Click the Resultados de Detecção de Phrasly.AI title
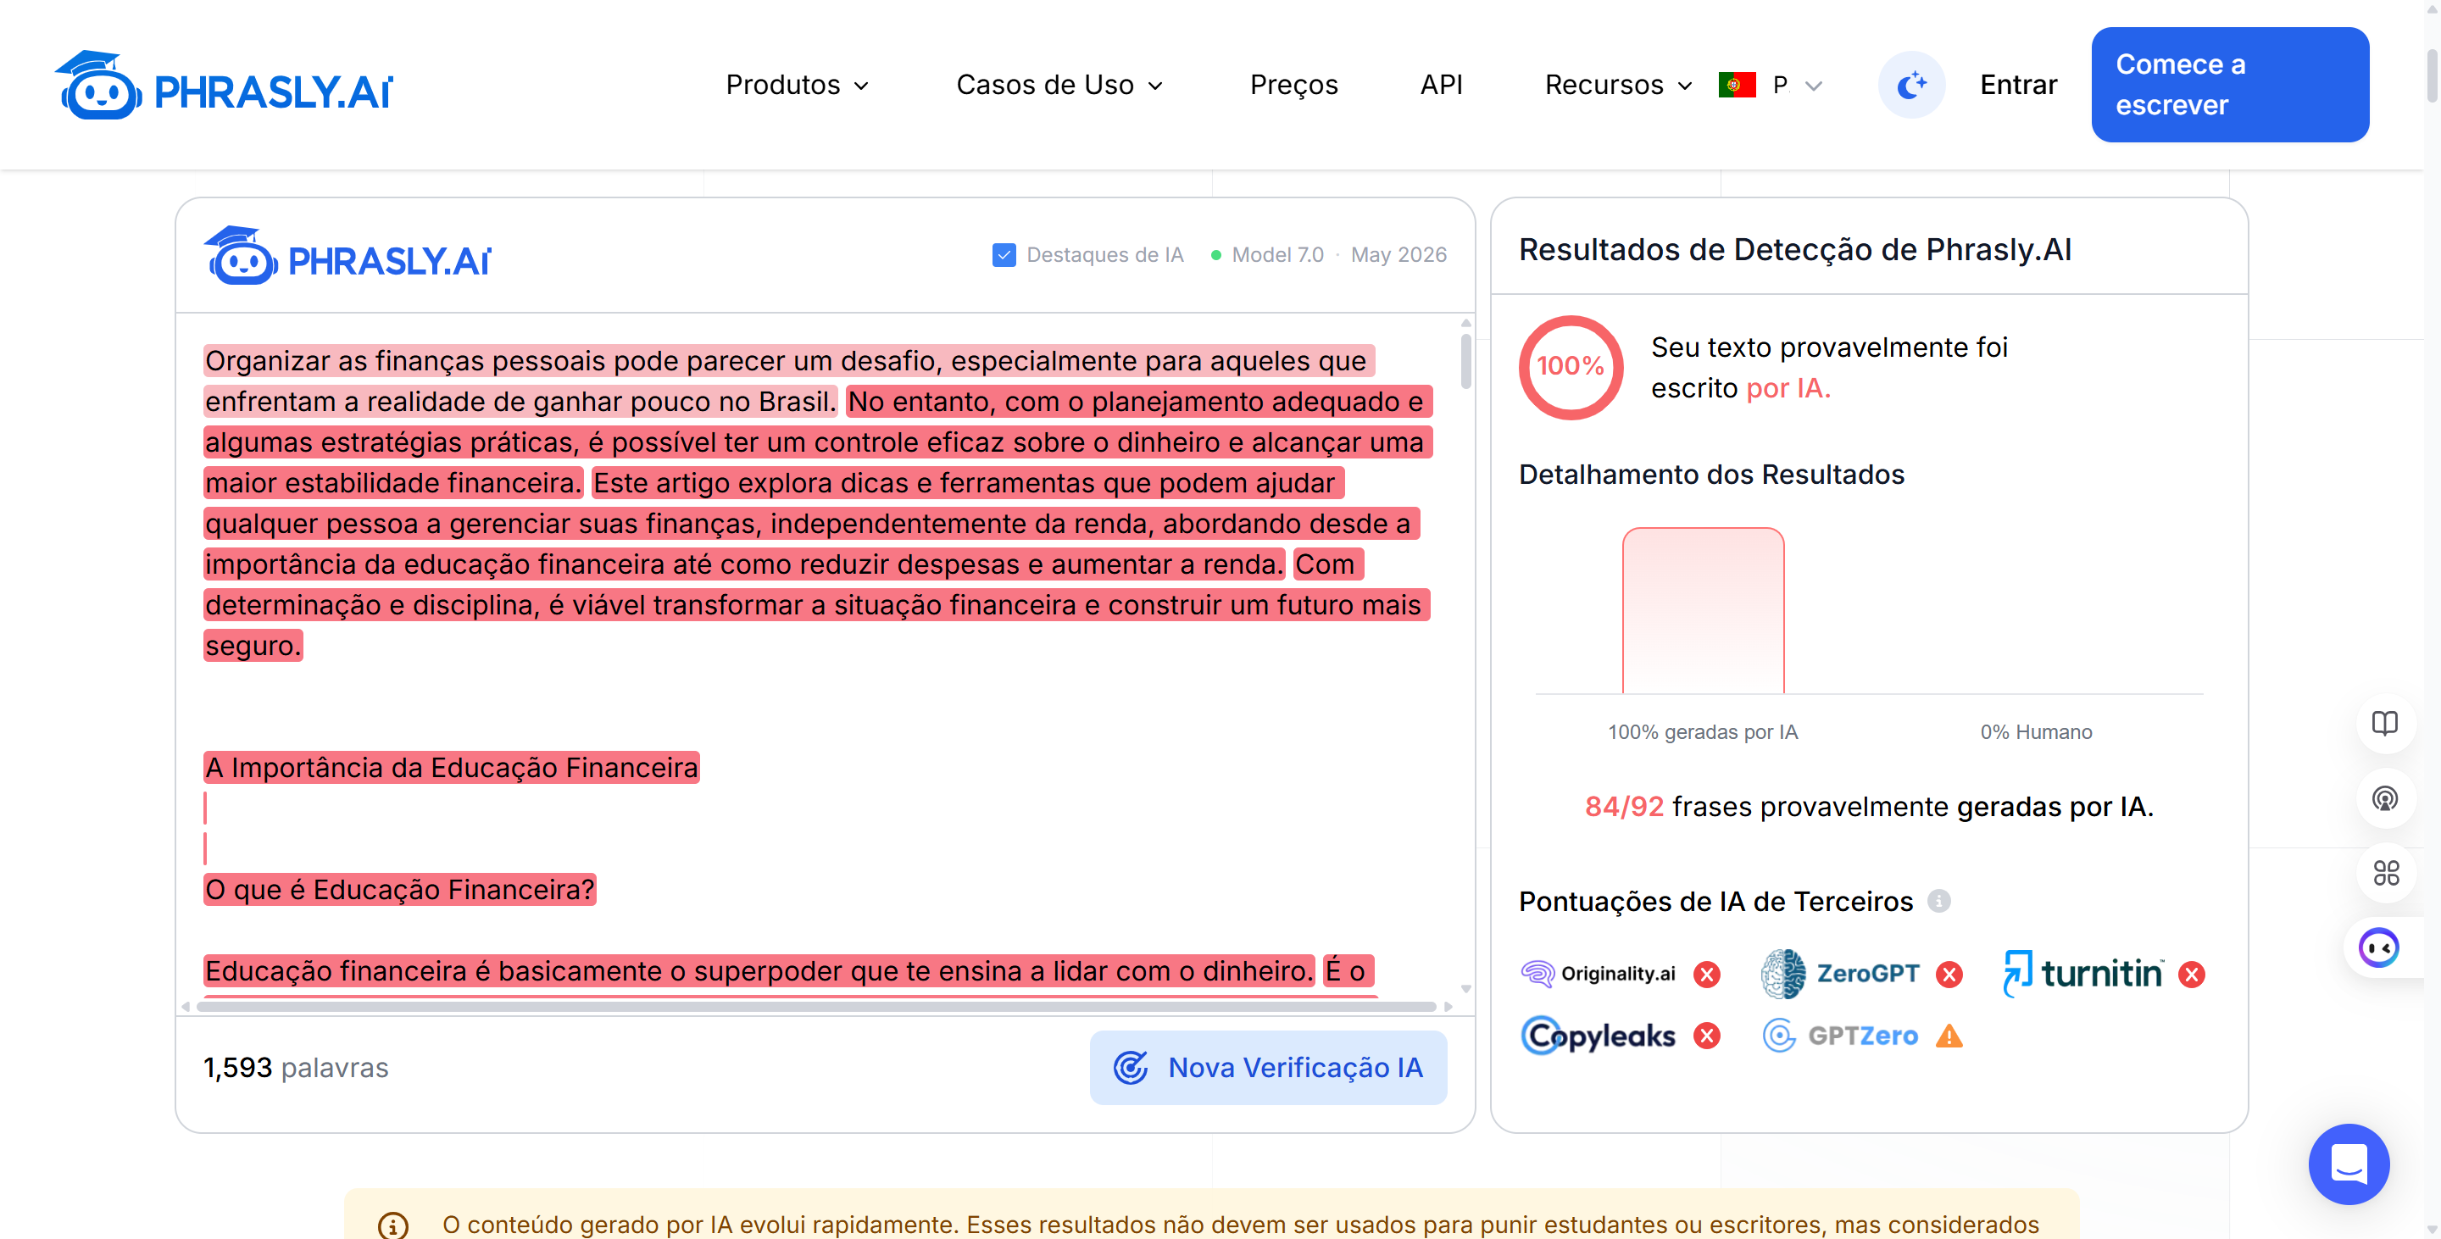 pos(1795,250)
